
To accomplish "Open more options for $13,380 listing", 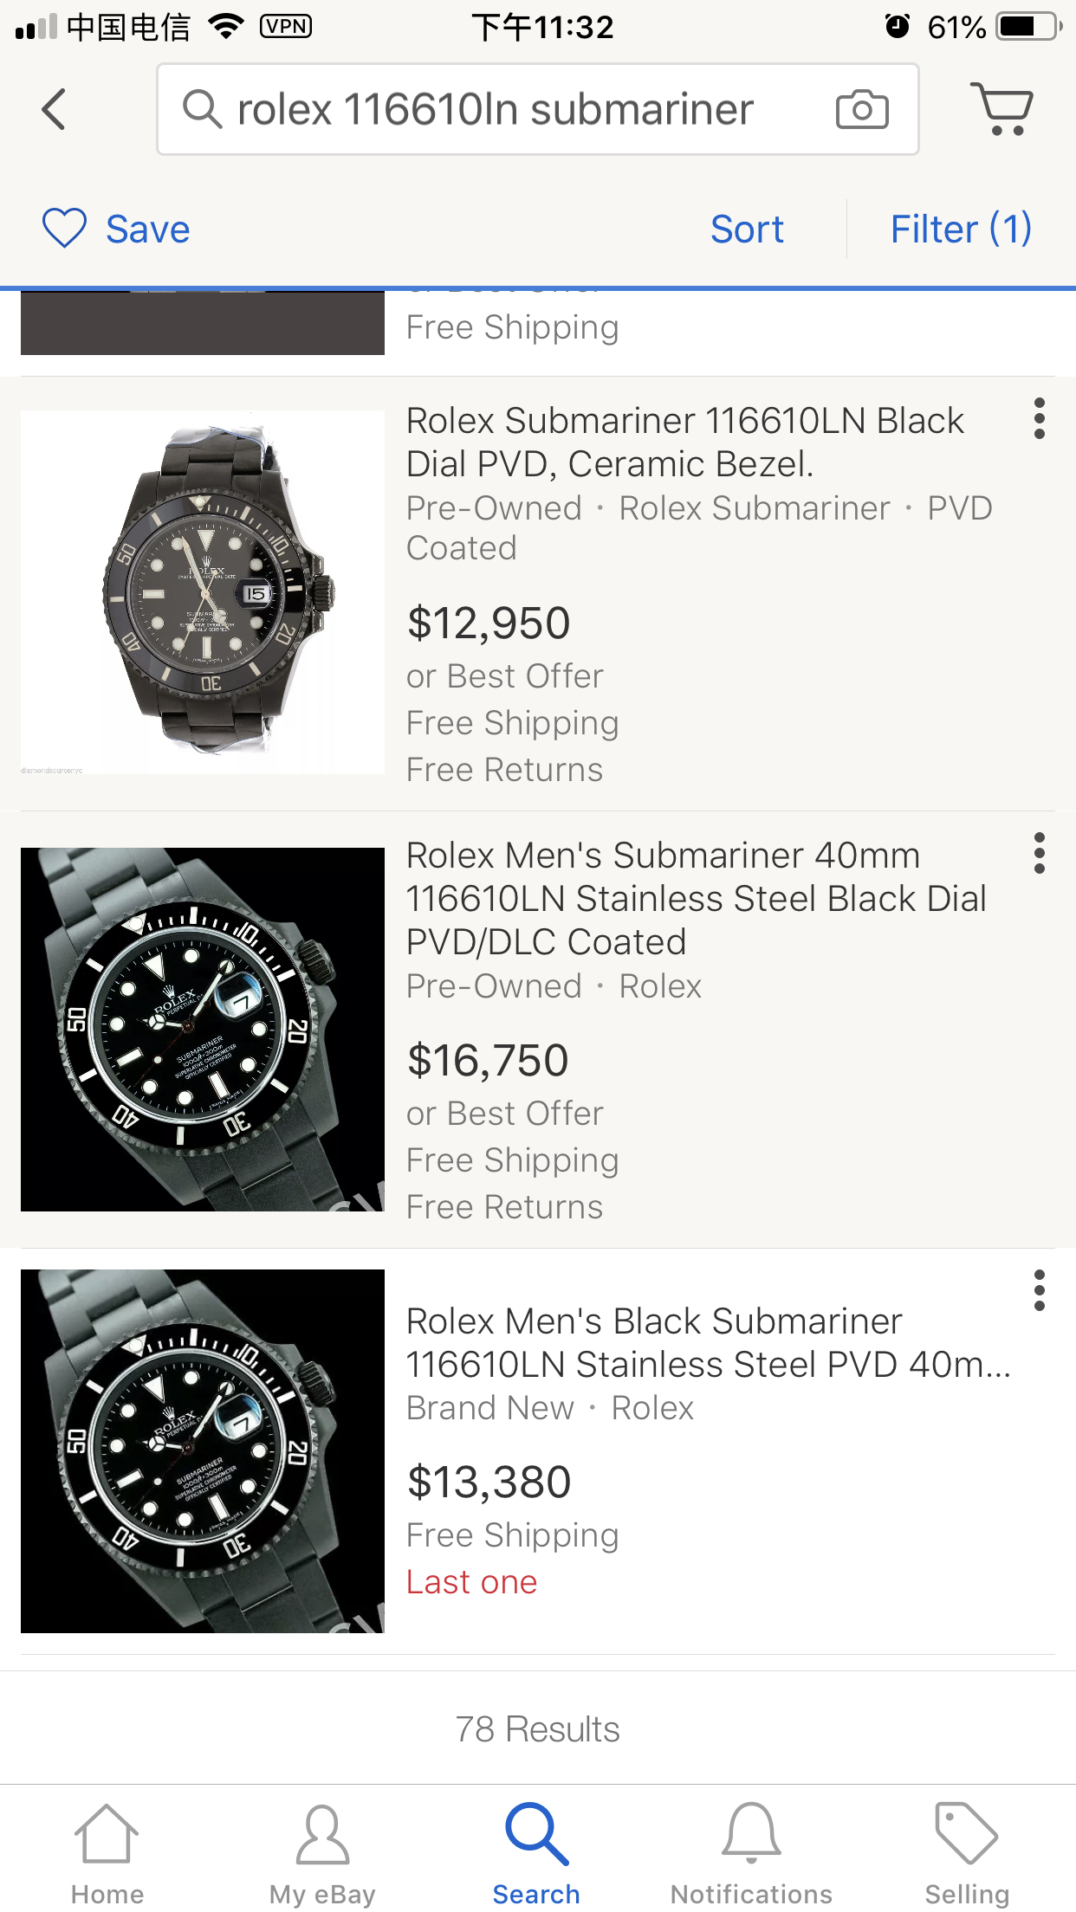I will [x=1039, y=1290].
